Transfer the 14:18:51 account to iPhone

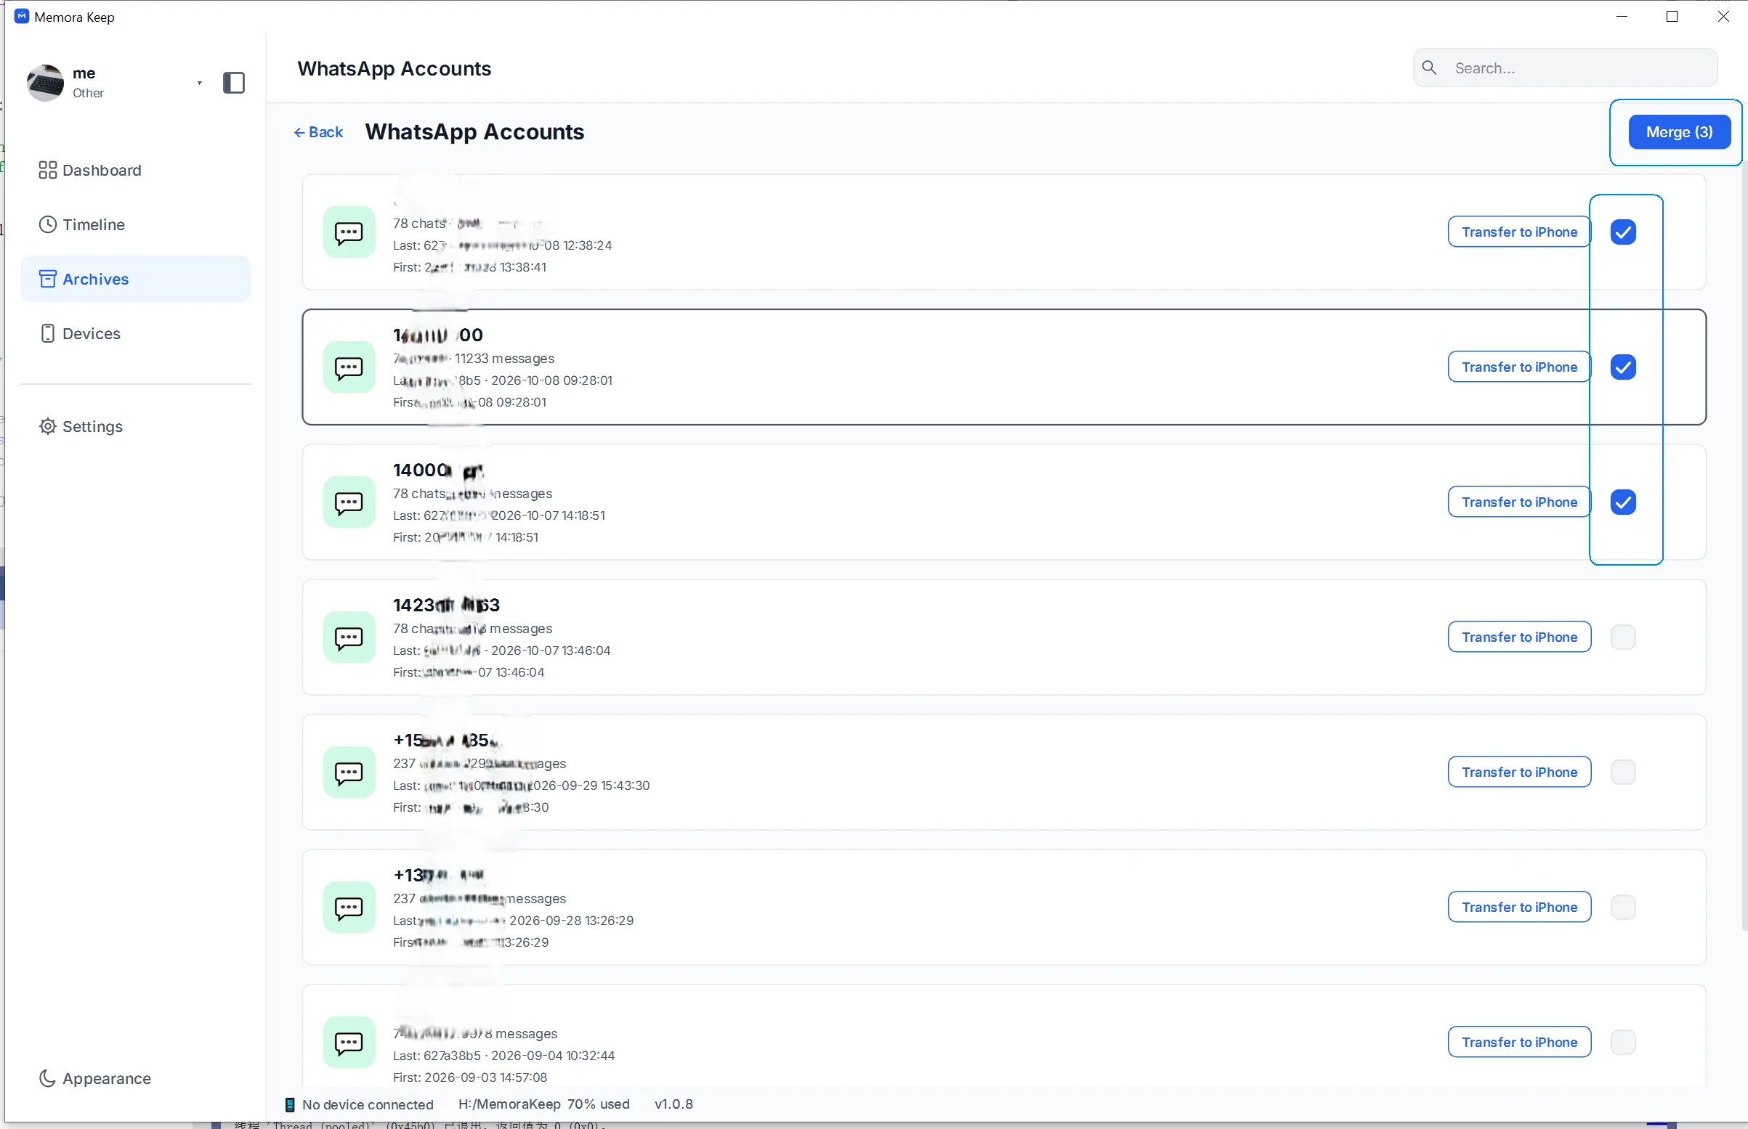[1518, 502]
